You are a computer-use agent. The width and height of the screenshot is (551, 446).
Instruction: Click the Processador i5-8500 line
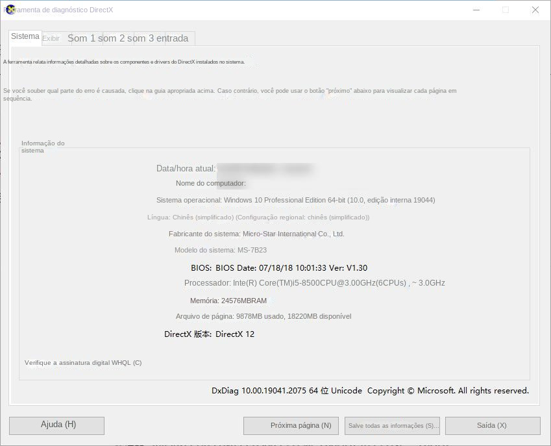pyautogui.click(x=315, y=283)
